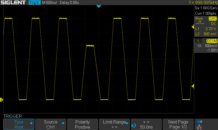
Task: Click the channel 1 number tab
Action: tap(198, 41)
